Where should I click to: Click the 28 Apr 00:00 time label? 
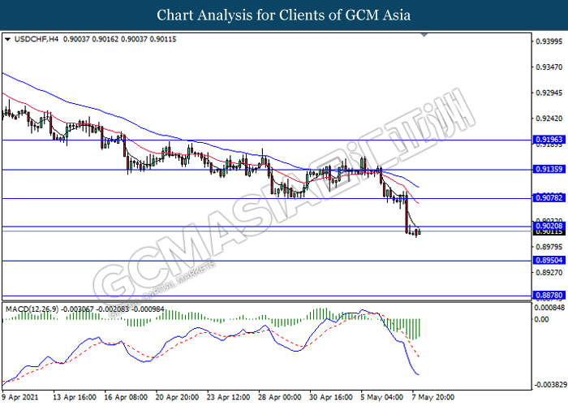click(x=280, y=398)
